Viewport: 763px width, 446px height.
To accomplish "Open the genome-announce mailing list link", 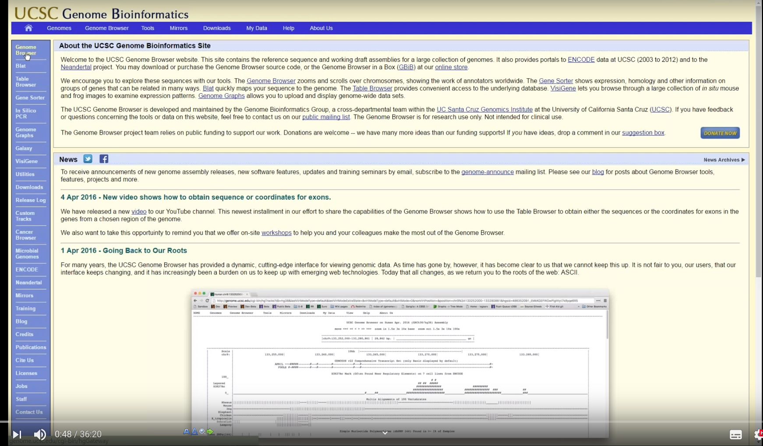I will 487,172.
